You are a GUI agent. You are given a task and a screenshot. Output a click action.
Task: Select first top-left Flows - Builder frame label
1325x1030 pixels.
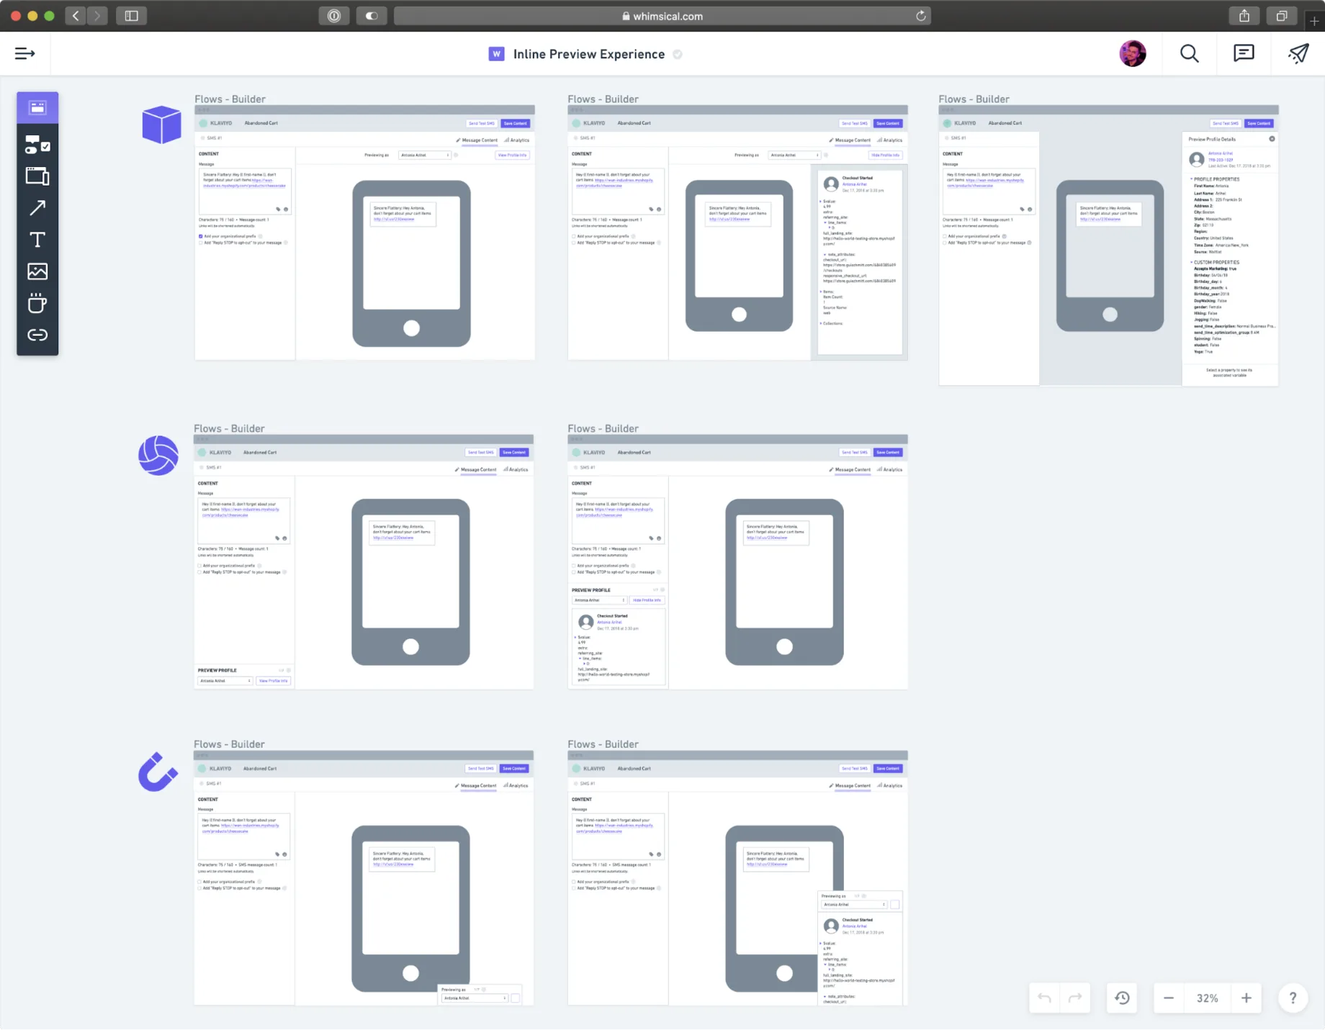[x=230, y=99]
